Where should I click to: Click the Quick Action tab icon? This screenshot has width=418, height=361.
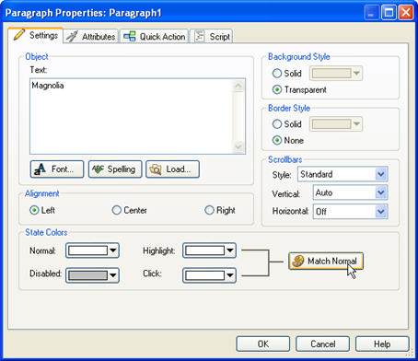[130, 36]
